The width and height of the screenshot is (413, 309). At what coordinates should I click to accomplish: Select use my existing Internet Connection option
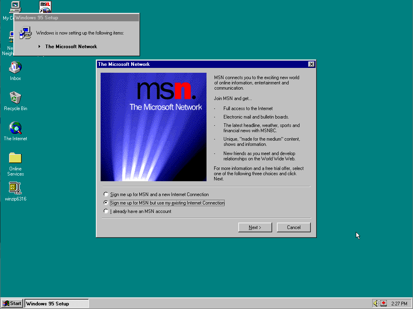coord(106,203)
